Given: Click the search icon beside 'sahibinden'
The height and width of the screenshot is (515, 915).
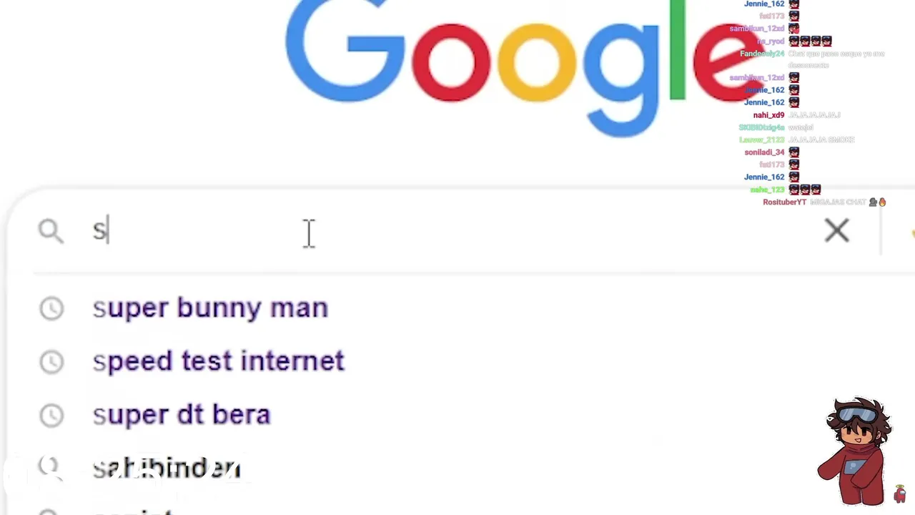Looking at the screenshot, I should click(49, 466).
